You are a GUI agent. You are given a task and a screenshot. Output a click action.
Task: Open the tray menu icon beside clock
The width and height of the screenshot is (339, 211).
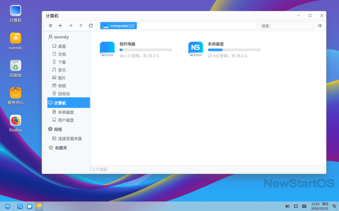point(334,206)
